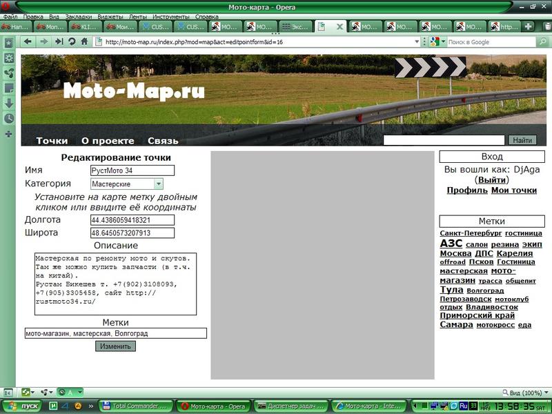Go forward with the Forward arrow button
Screen dimensions: 552x414
click(x=43, y=42)
